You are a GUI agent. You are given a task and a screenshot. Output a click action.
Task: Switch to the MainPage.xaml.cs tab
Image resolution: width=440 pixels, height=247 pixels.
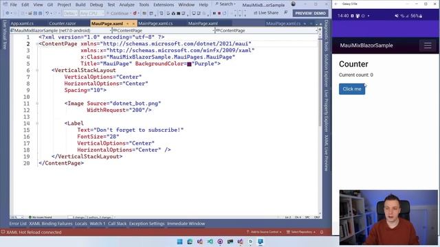(x=155, y=23)
